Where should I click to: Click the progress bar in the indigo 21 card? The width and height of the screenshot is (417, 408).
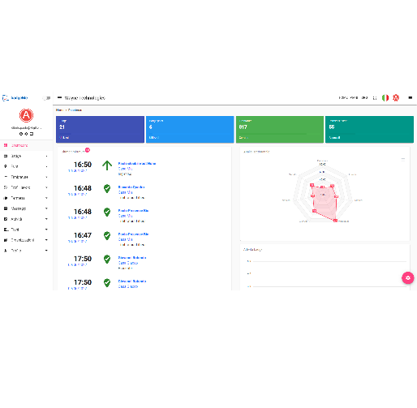(100, 133)
